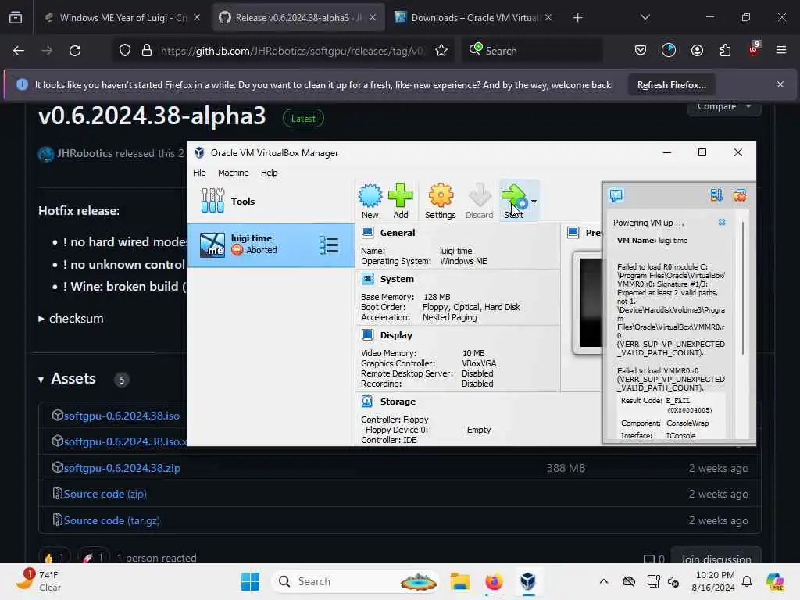This screenshot has width=800, height=600.
Task: Download softgpu-0.6.2024.38.zip
Action: click(122, 468)
